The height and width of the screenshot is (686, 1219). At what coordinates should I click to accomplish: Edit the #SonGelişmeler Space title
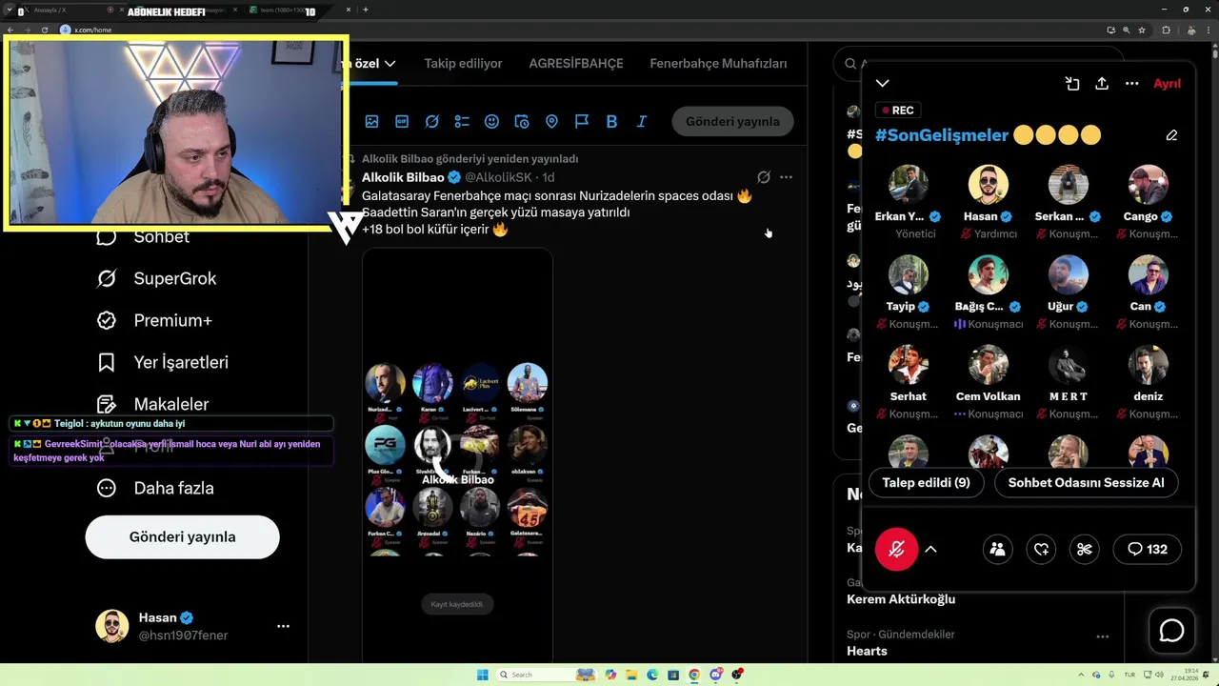pyautogui.click(x=1171, y=135)
